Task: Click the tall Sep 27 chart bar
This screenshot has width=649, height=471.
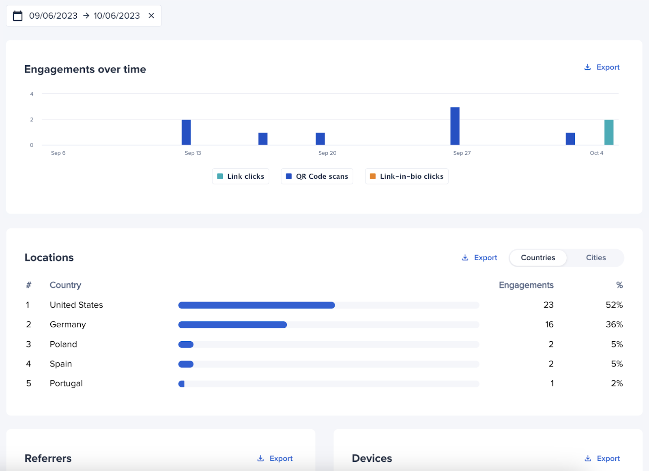Action: [x=455, y=126]
